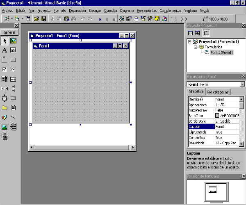Open the Project Explorer toolbar icon
The image size is (246, 205).
pyautogui.click(x=122, y=19)
